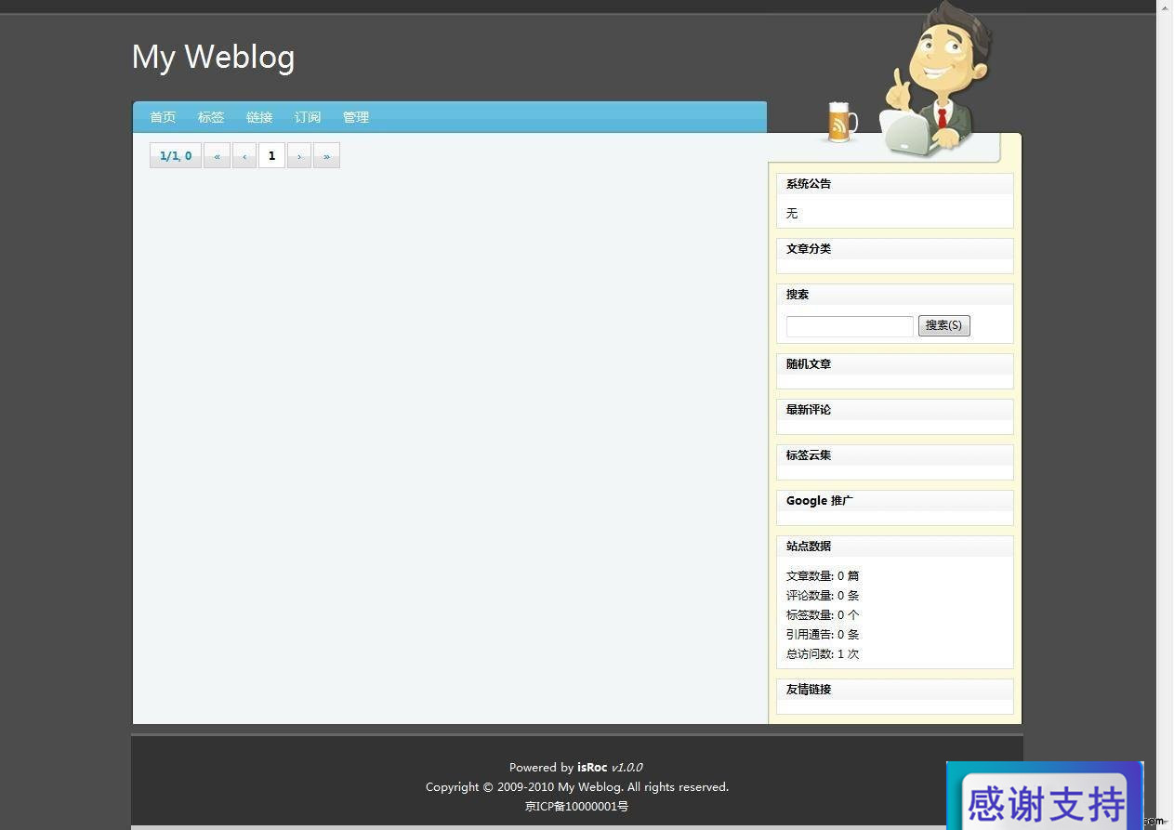
Task: Click the 随机文章 panel header
Action: point(894,364)
